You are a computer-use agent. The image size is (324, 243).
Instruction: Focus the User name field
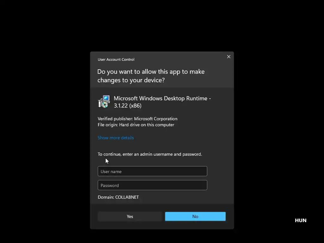click(x=152, y=171)
